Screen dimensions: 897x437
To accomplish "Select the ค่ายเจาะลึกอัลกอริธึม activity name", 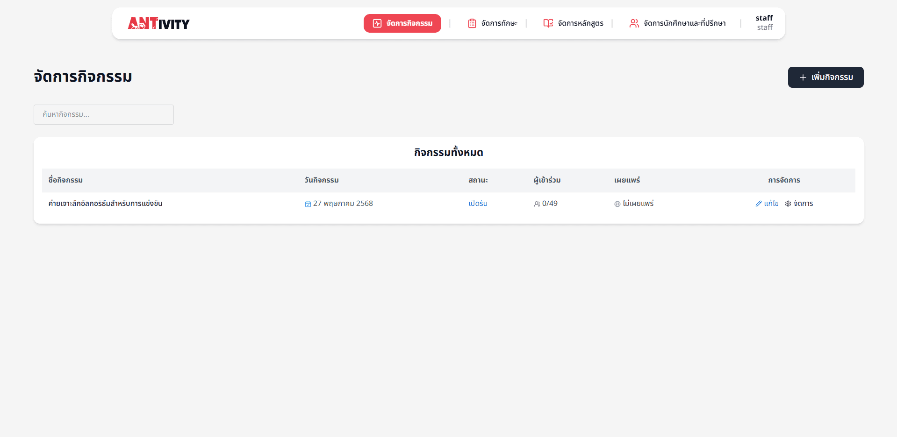I will pyautogui.click(x=105, y=204).
